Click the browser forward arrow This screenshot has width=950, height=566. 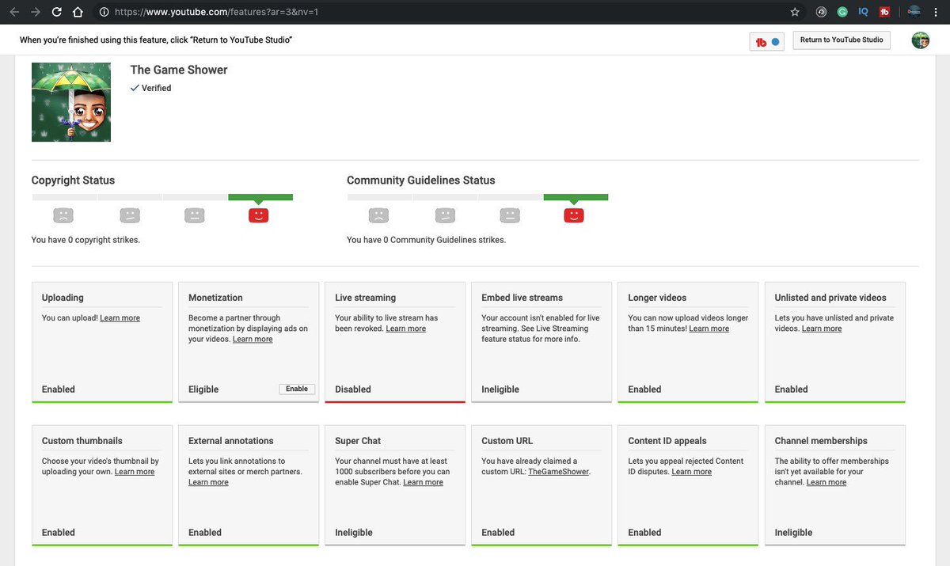click(35, 12)
